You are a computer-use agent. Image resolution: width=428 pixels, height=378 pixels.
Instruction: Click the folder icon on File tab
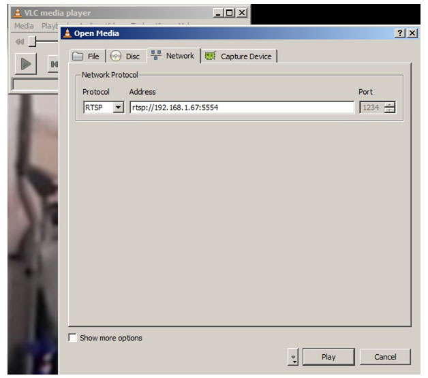(78, 57)
